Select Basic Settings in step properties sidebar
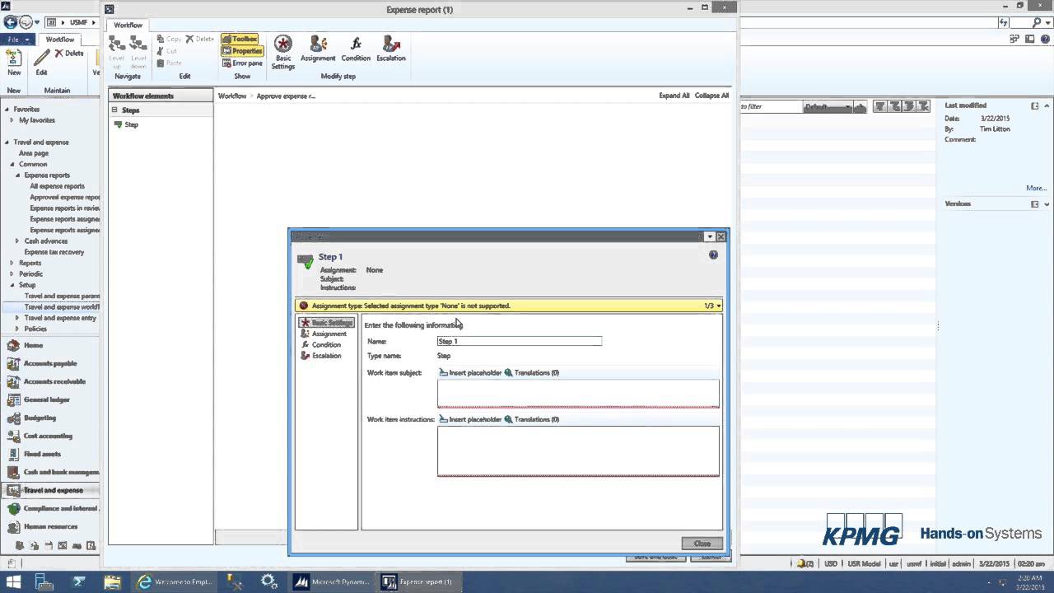 click(x=327, y=323)
